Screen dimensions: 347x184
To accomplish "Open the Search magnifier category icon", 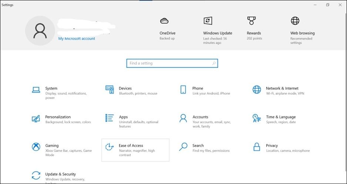I will click(x=183, y=147).
